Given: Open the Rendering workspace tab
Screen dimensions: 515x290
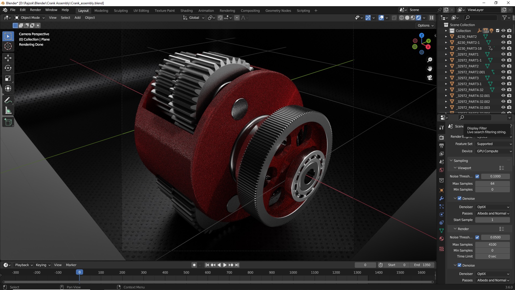Looking at the screenshot, I should (x=227, y=10).
